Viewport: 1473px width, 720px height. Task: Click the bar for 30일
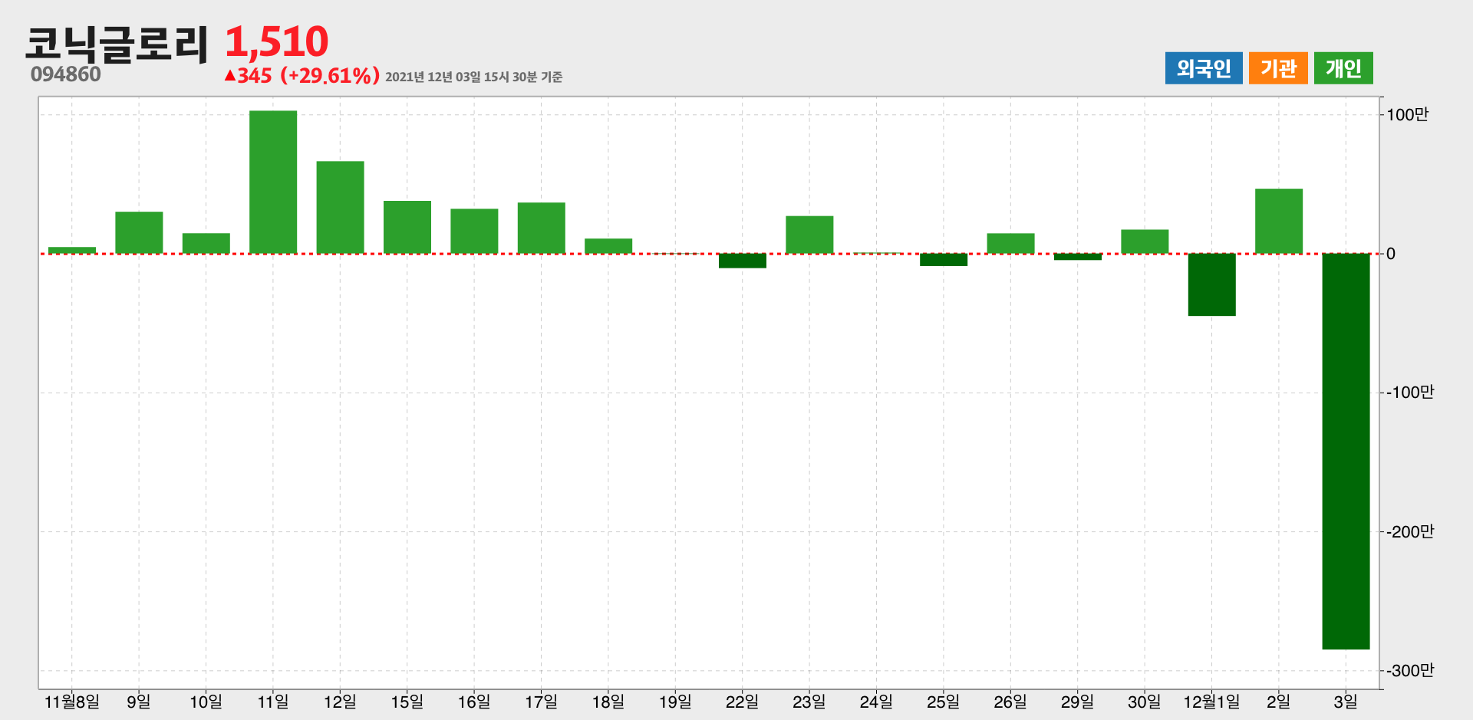pyautogui.click(x=1145, y=242)
